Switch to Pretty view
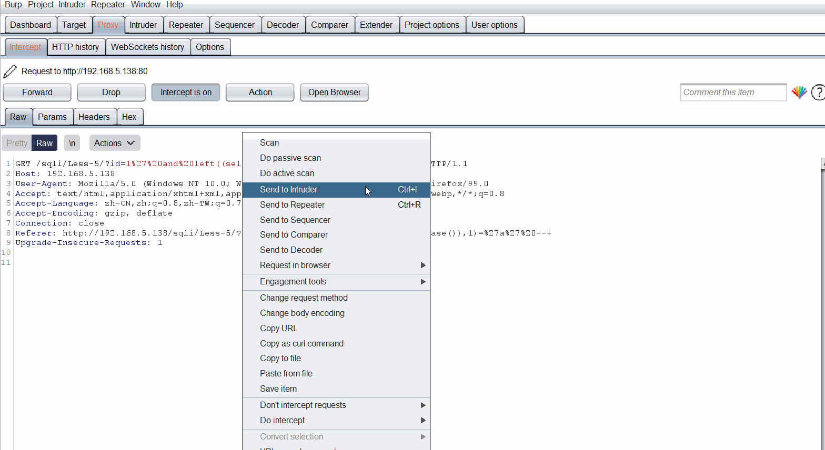The width and height of the screenshot is (825, 450). coord(17,143)
